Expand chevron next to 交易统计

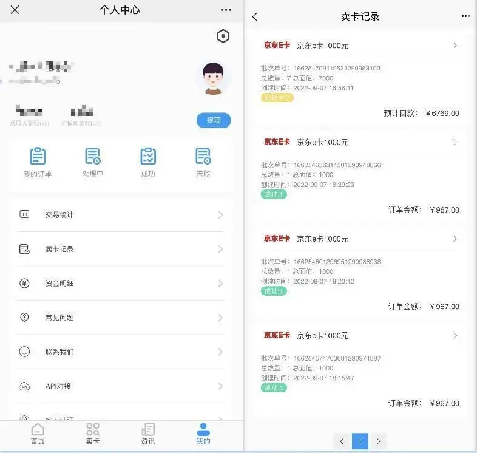220,215
